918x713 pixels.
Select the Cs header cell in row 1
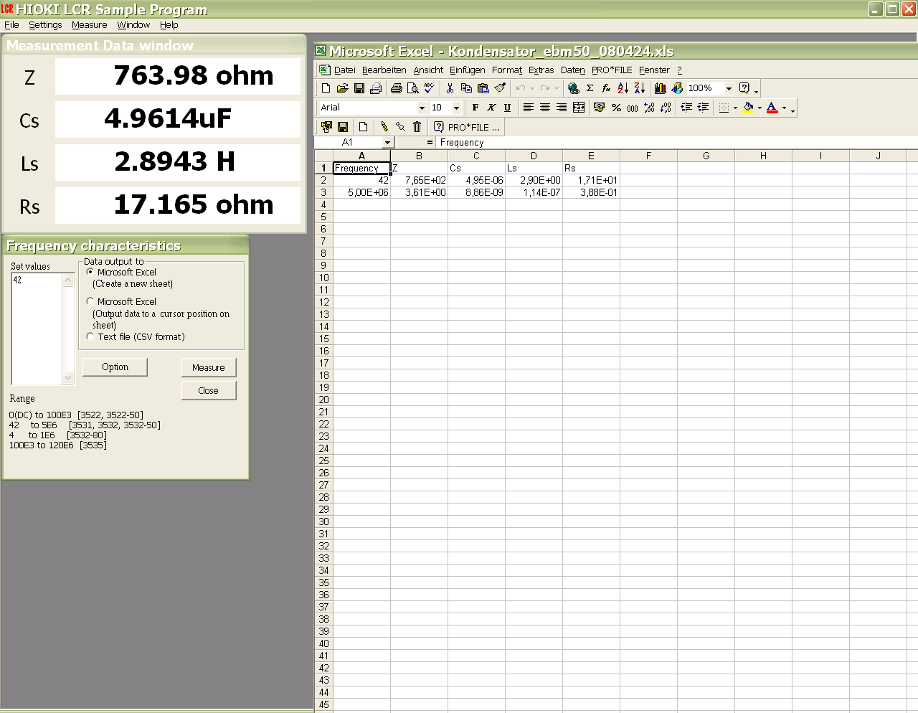pyautogui.click(x=476, y=168)
